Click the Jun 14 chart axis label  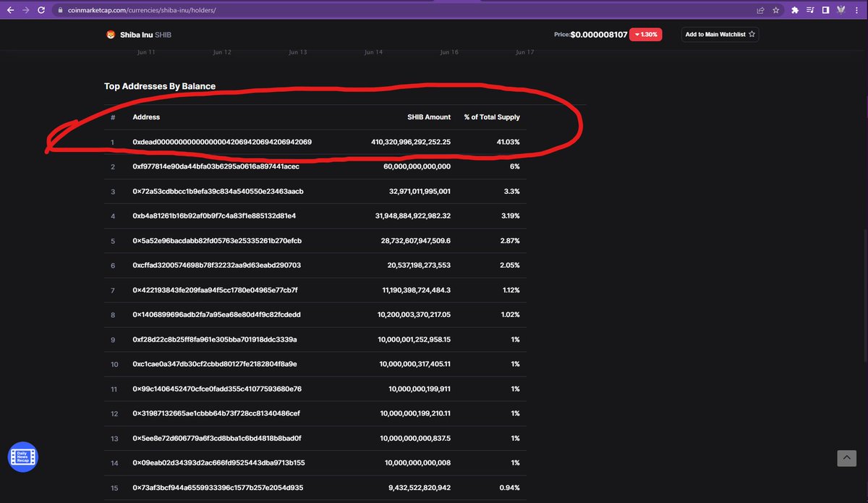(x=374, y=52)
